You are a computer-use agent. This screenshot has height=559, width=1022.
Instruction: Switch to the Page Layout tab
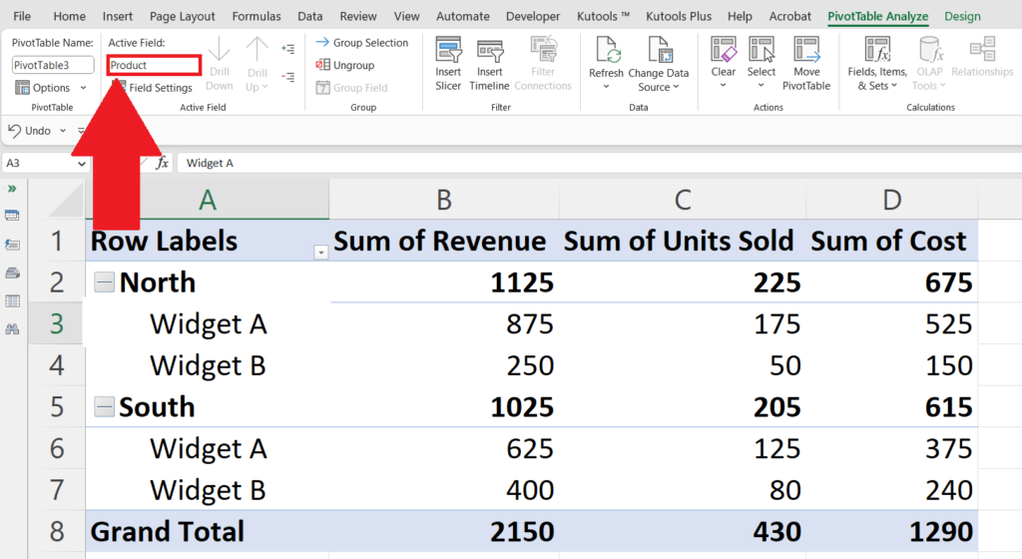182,16
